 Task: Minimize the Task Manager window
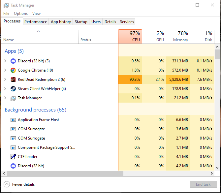(182, 5)
